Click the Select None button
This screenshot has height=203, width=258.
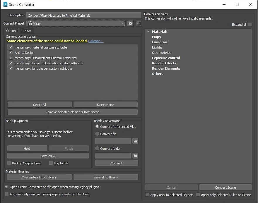click(105, 104)
